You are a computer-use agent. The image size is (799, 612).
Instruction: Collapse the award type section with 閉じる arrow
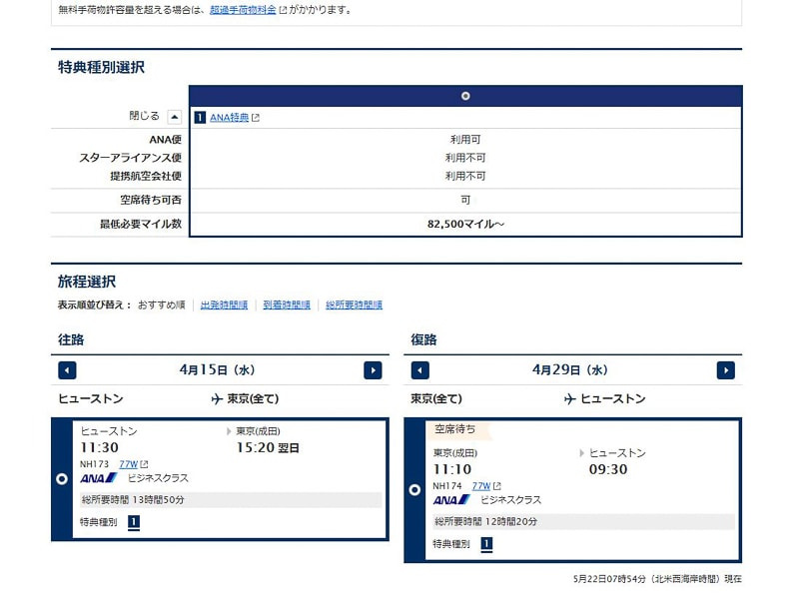point(175,117)
